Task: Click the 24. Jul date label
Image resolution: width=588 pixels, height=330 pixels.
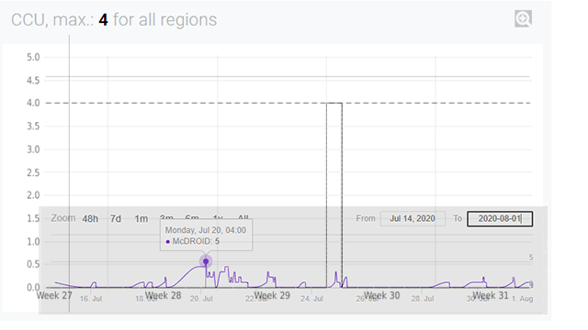Action: click(311, 299)
